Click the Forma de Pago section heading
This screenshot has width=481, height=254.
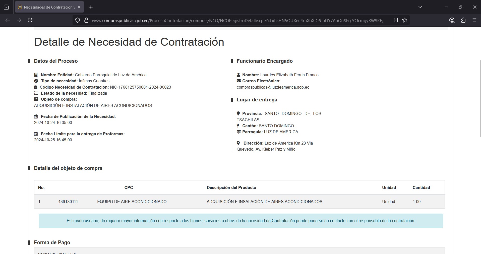tap(52, 242)
